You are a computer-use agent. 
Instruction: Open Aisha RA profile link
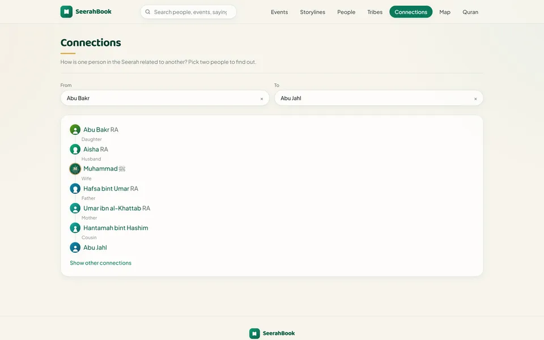coord(95,149)
